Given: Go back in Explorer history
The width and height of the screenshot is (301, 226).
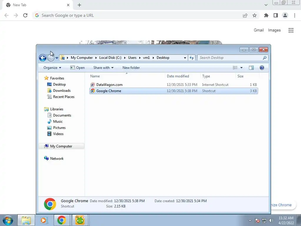Looking at the screenshot, I should (43, 58).
